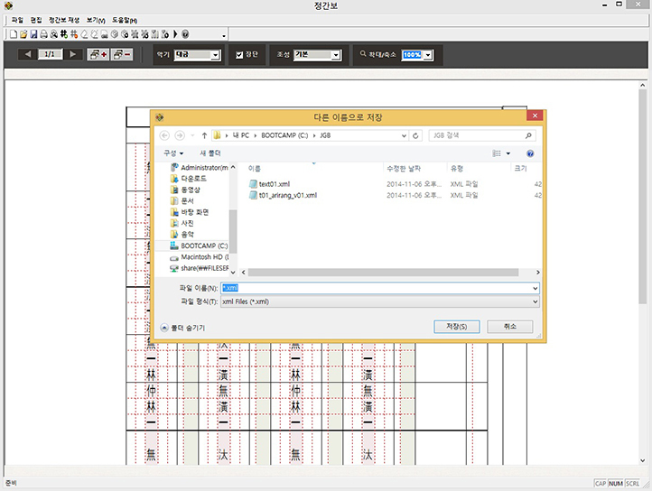Open the 편집 menu
Image resolution: width=652 pixels, height=491 pixels.
point(36,20)
